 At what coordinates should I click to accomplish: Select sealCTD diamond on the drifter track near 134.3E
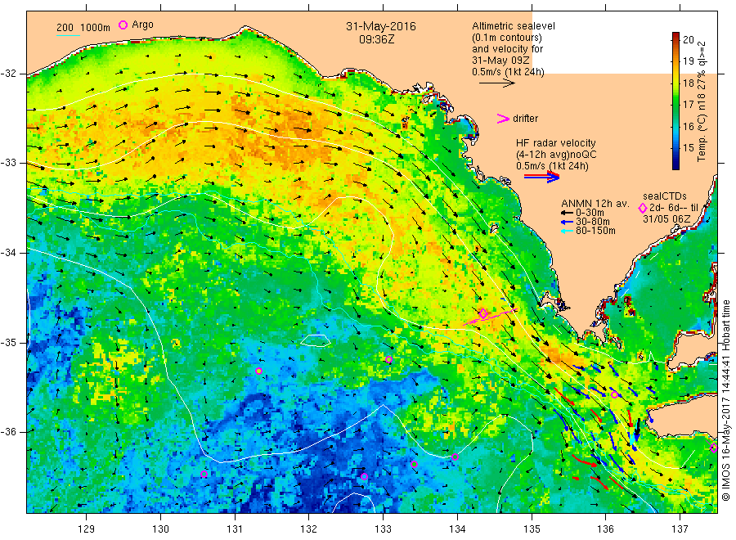pyautogui.click(x=483, y=313)
